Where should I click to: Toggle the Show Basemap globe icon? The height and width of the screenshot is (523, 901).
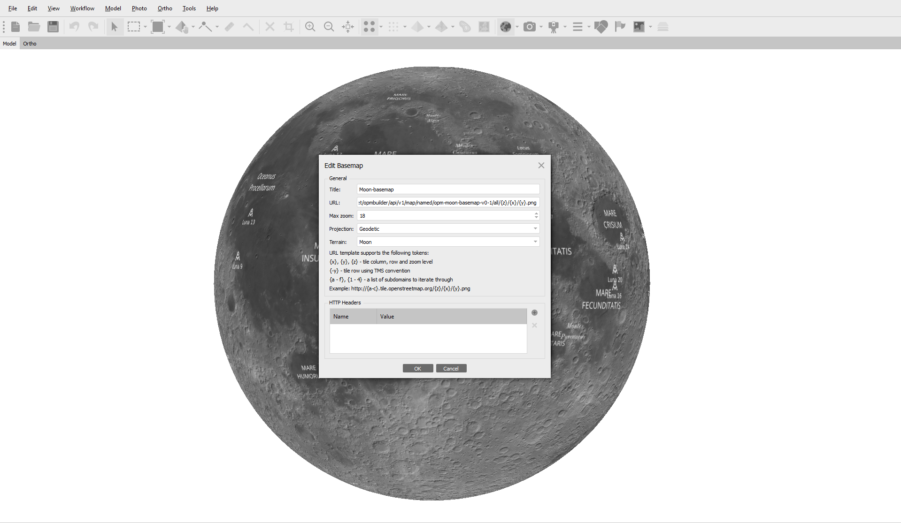pyautogui.click(x=506, y=27)
